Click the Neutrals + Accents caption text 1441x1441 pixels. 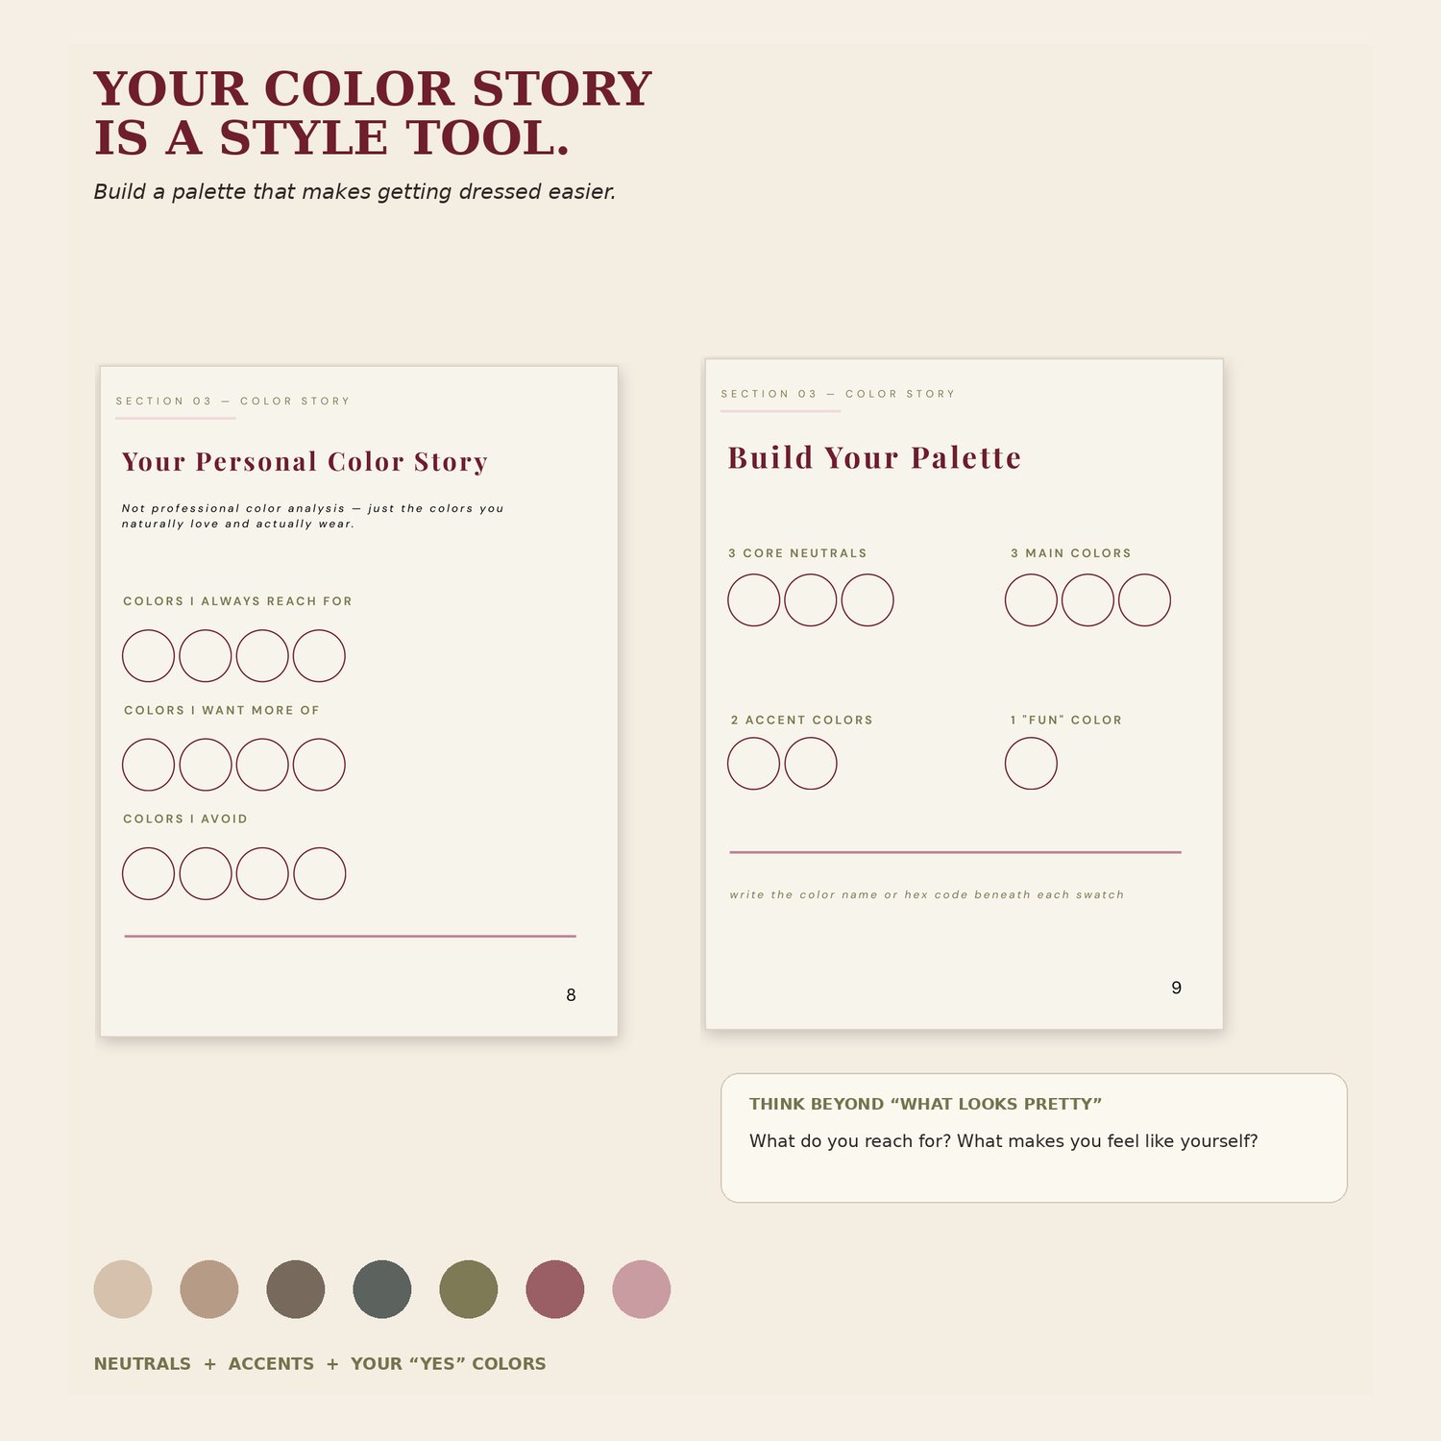(320, 1364)
